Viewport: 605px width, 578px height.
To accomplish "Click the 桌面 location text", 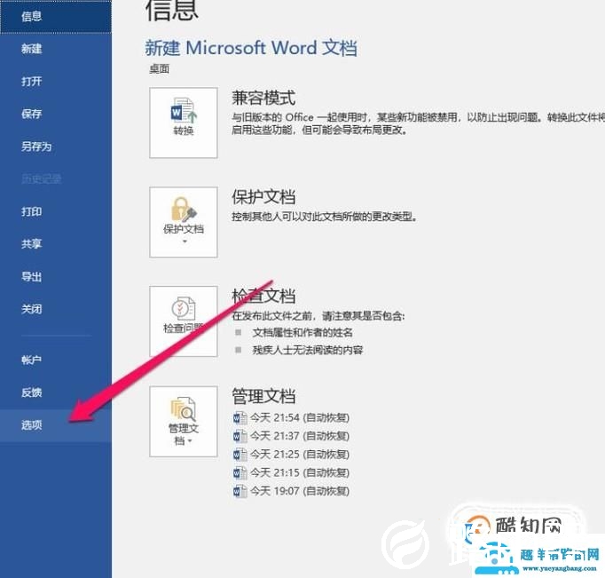I will [x=159, y=69].
